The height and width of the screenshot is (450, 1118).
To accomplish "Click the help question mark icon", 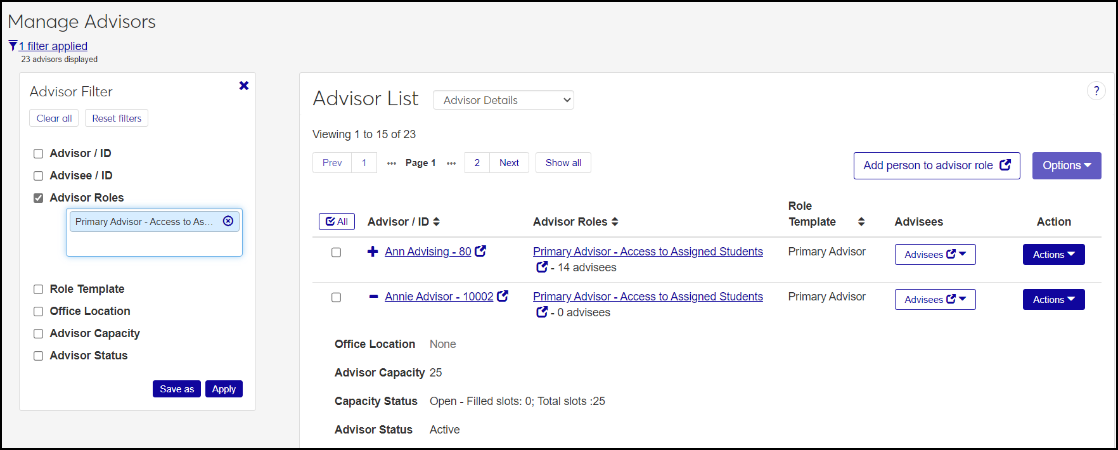I will tap(1096, 91).
